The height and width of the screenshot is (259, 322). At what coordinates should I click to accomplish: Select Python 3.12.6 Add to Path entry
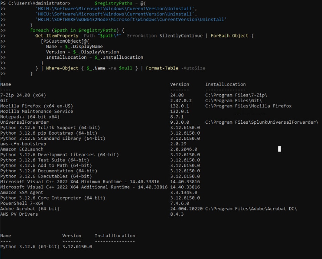coord(46,165)
